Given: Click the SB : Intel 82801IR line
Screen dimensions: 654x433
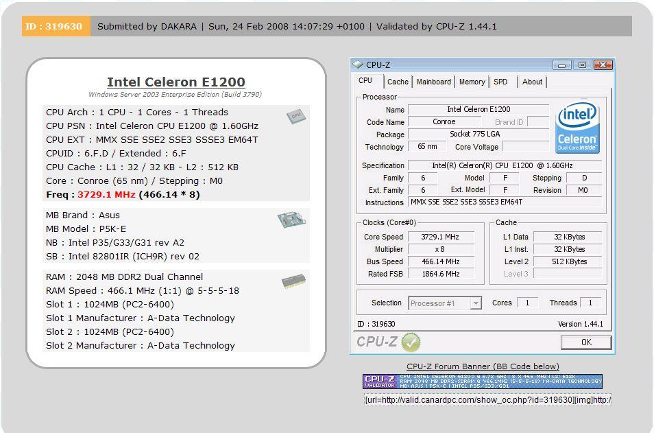Looking at the screenshot, I should (x=123, y=257).
